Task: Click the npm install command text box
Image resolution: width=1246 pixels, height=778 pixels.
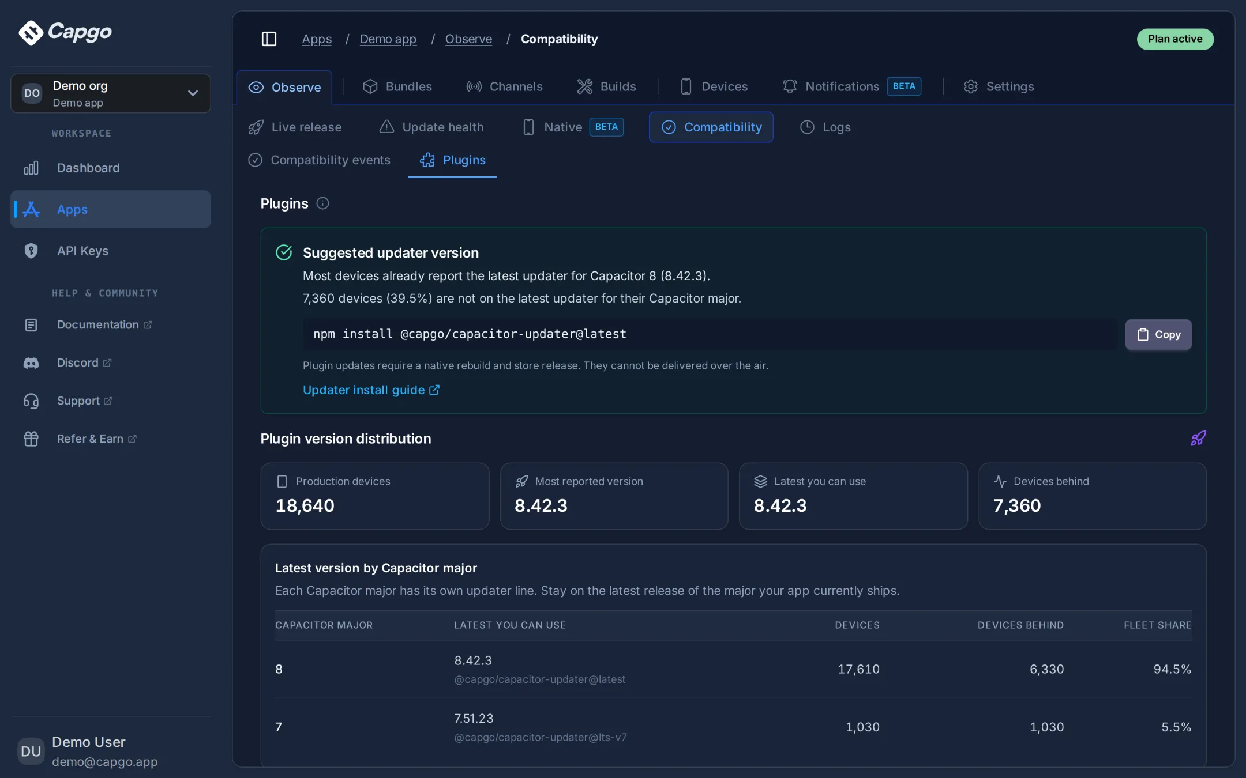Action: tap(710, 334)
